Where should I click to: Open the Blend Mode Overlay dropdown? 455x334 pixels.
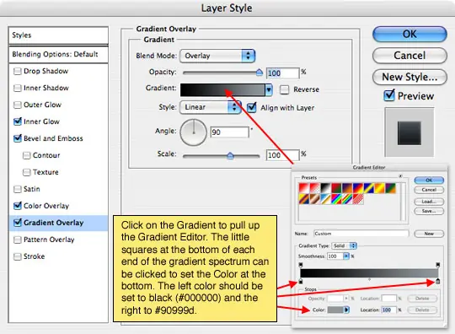click(217, 56)
